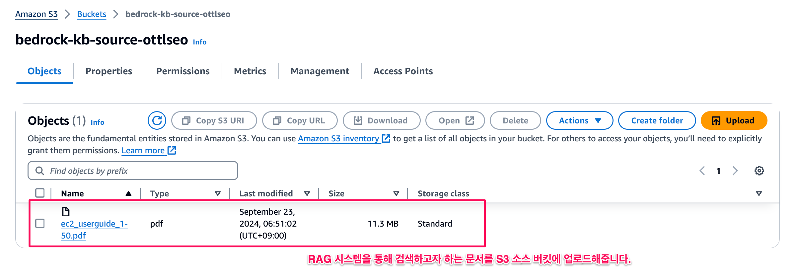Open the Actions dropdown menu

click(579, 120)
